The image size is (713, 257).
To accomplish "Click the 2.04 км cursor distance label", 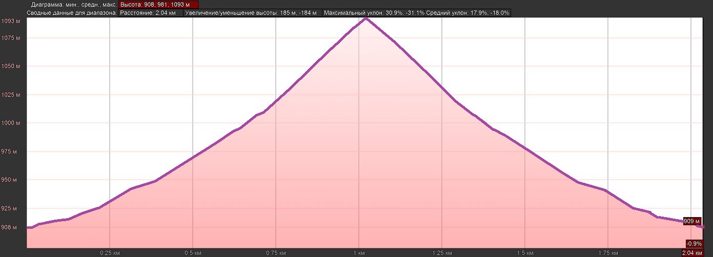I will 692,253.
